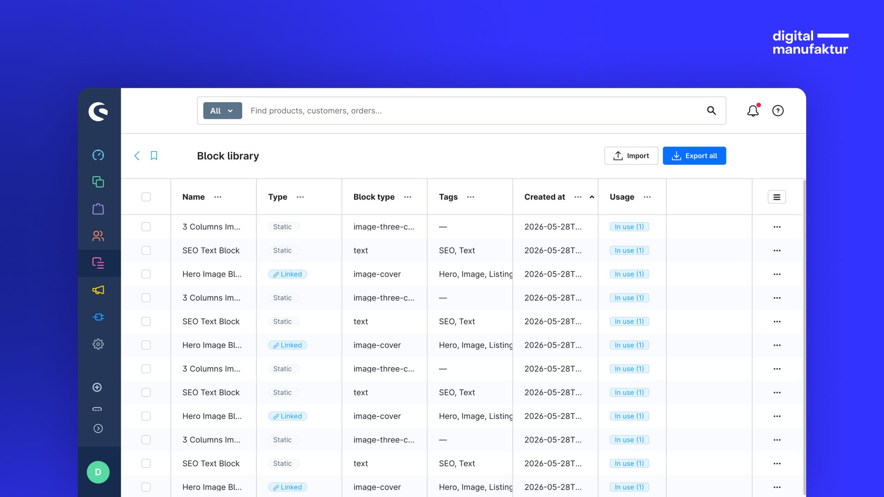Click In use (1) badge in first row
The width and height of the screenshot is (884, 497).
pos(629,227)
